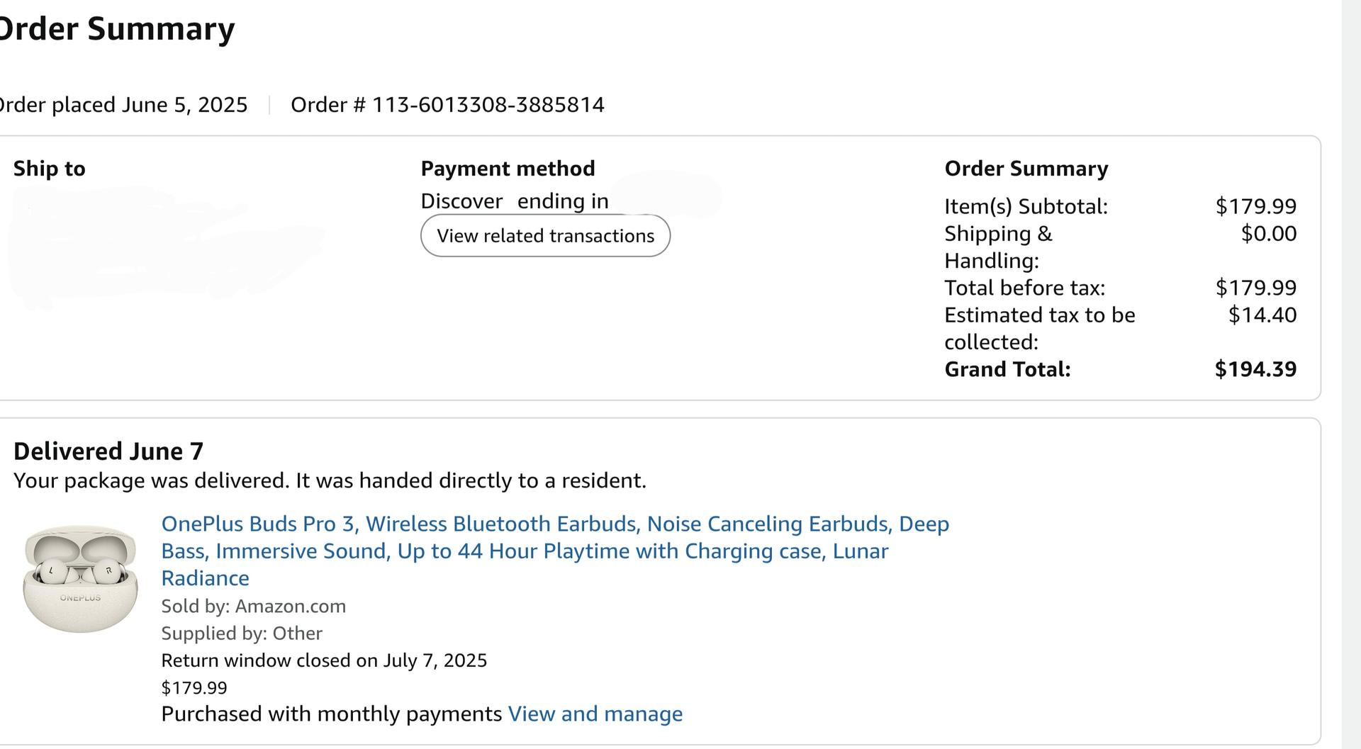The height and width of the screenshot is (749, 1361).
Task: Open the OnePlus earbuds product thumbnail
Action: (x=81, y=579)
